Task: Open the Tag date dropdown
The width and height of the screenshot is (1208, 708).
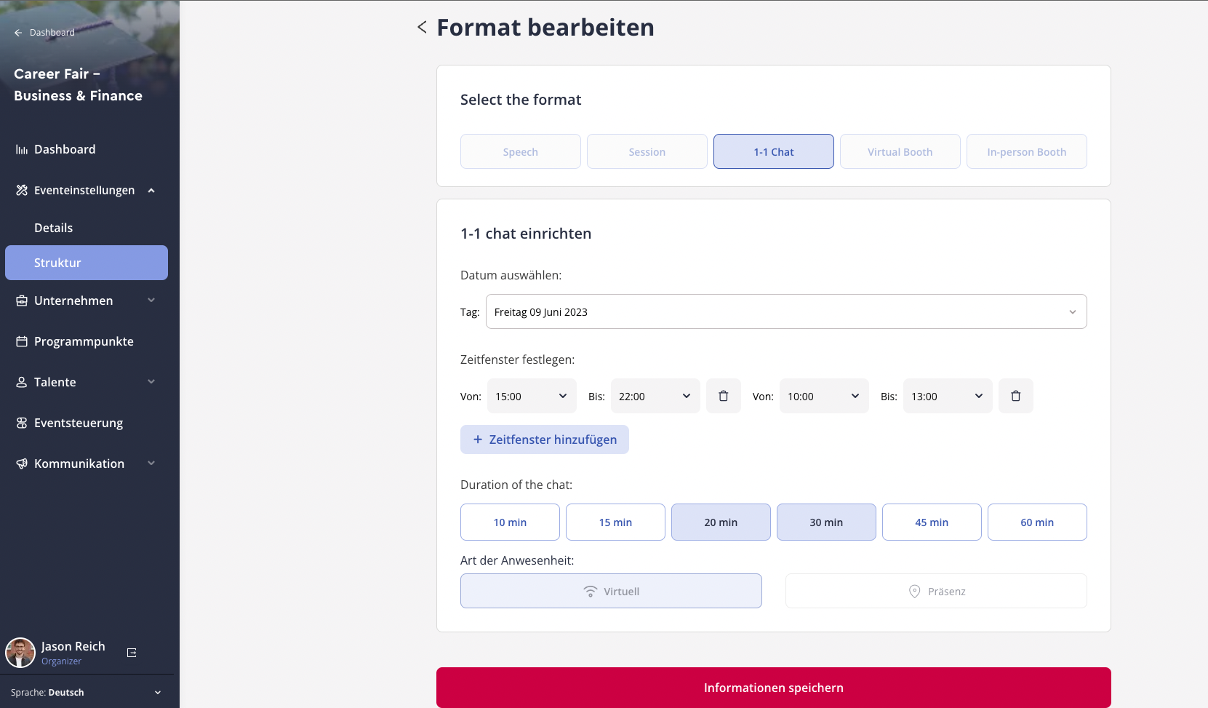Action: coord(785,312)
